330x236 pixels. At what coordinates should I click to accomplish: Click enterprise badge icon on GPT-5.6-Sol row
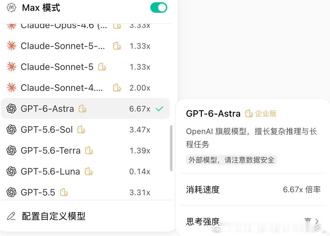click(81, 129)
